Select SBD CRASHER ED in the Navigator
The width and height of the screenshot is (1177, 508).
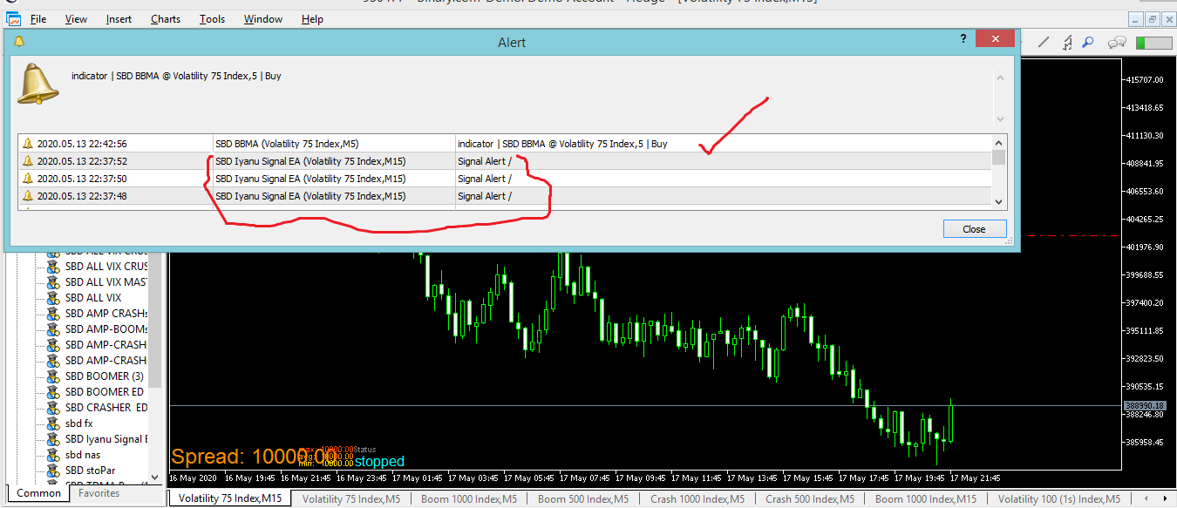pos(106,408)
